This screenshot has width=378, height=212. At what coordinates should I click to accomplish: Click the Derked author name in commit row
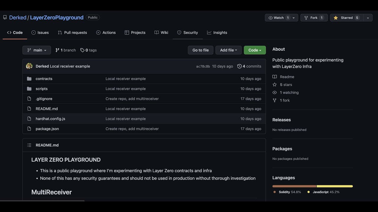tap(42, 66)
